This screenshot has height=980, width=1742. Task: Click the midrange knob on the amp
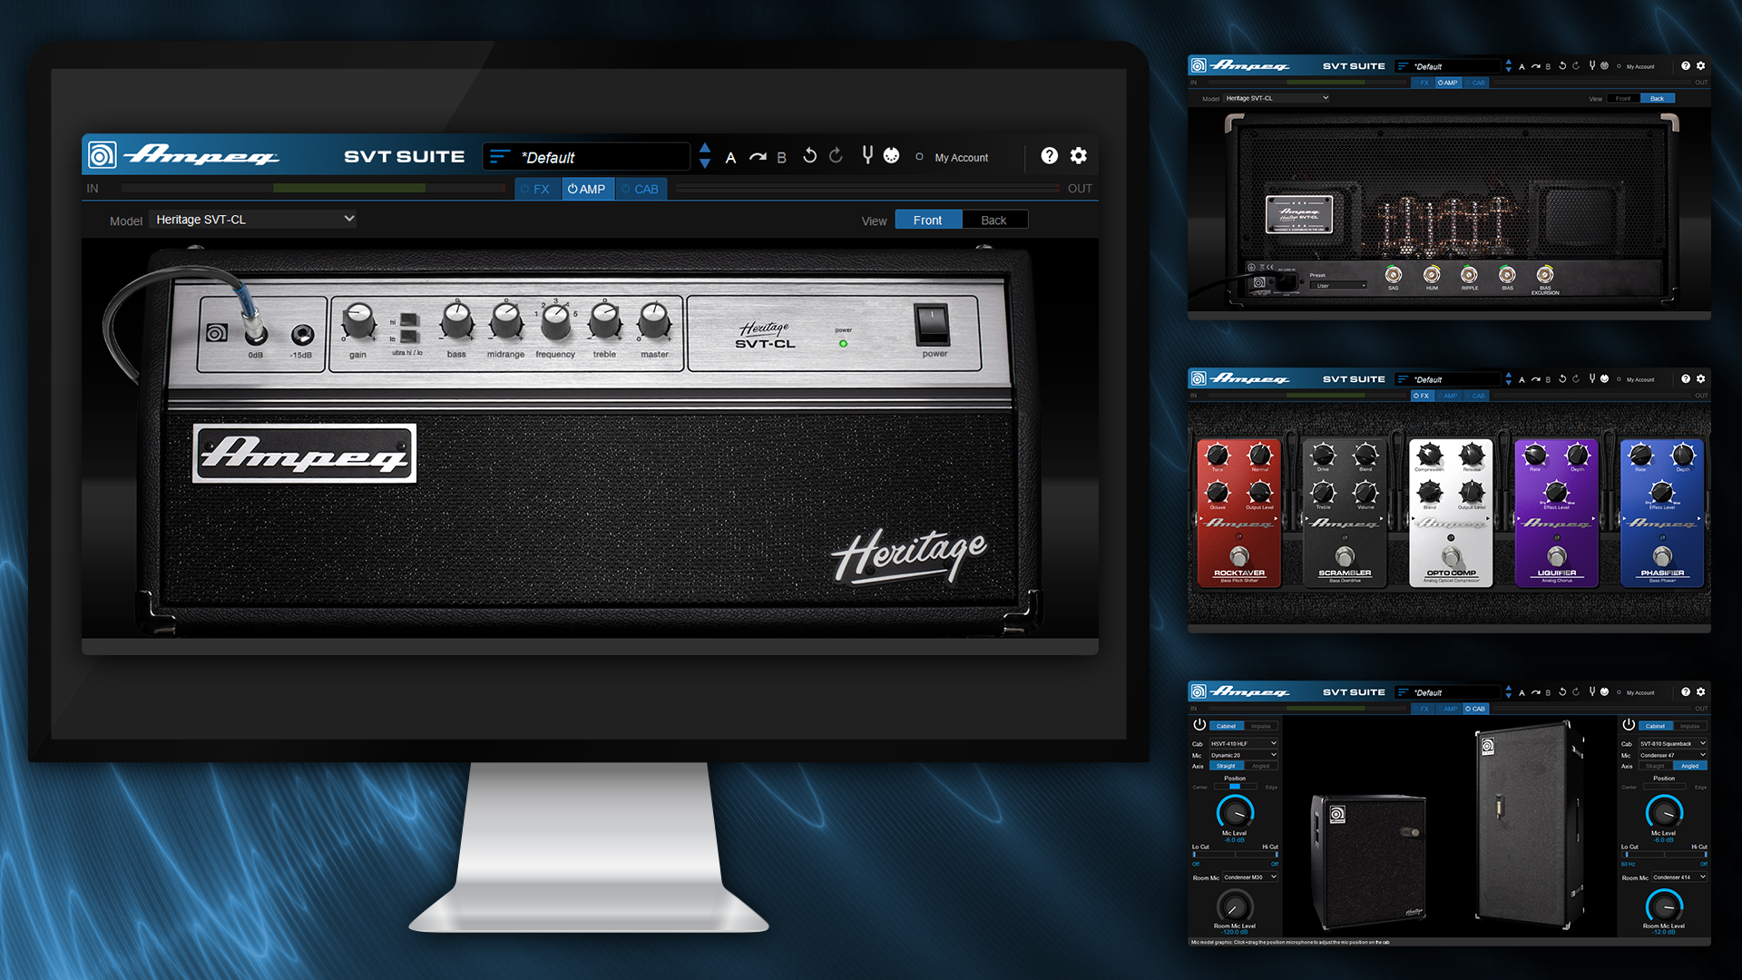coord(506,322)
